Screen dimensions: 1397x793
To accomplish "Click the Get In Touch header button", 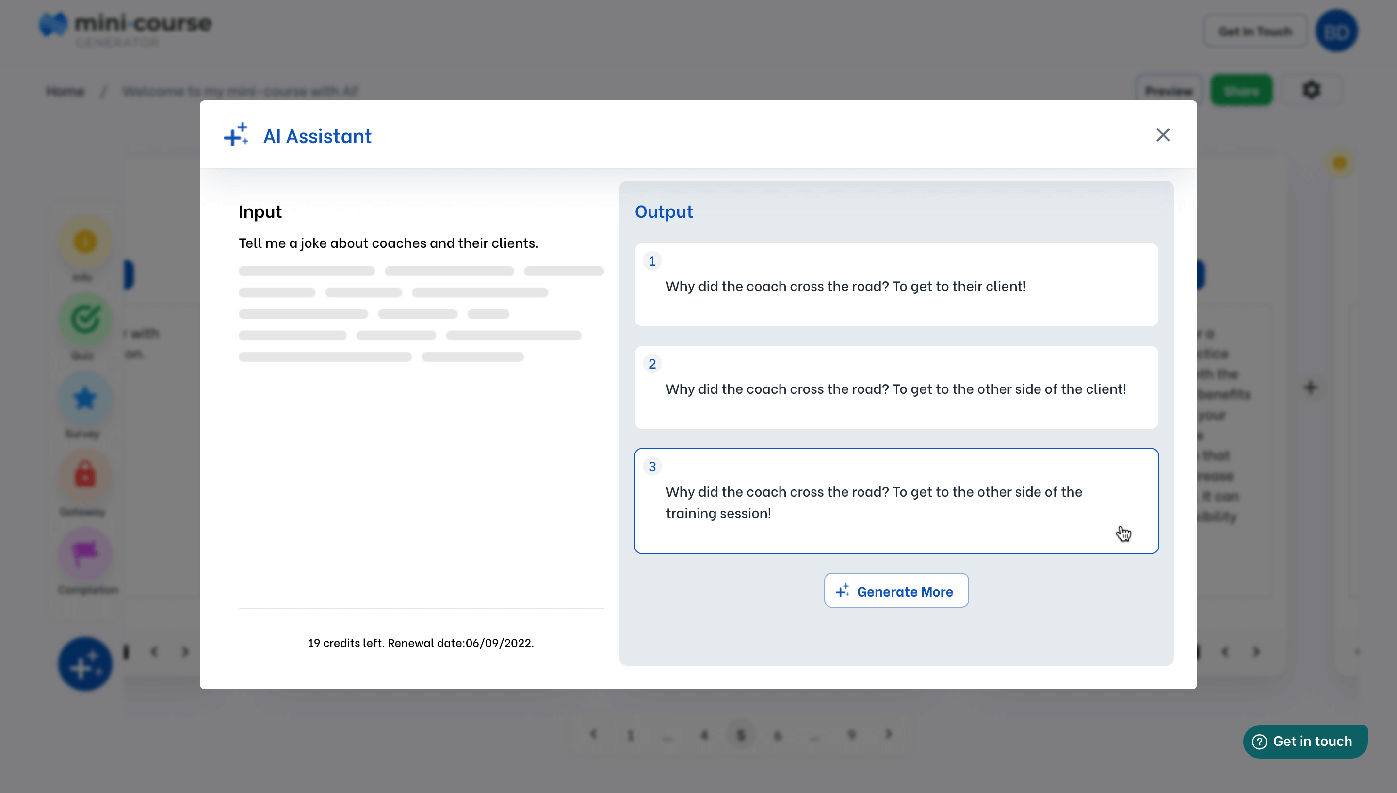I will point(1255,32).
